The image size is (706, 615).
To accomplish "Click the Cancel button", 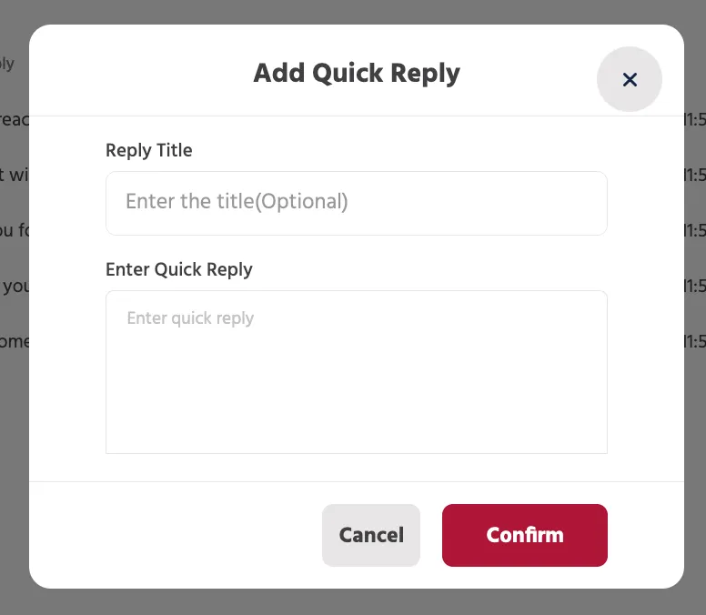I will [371, 535].
